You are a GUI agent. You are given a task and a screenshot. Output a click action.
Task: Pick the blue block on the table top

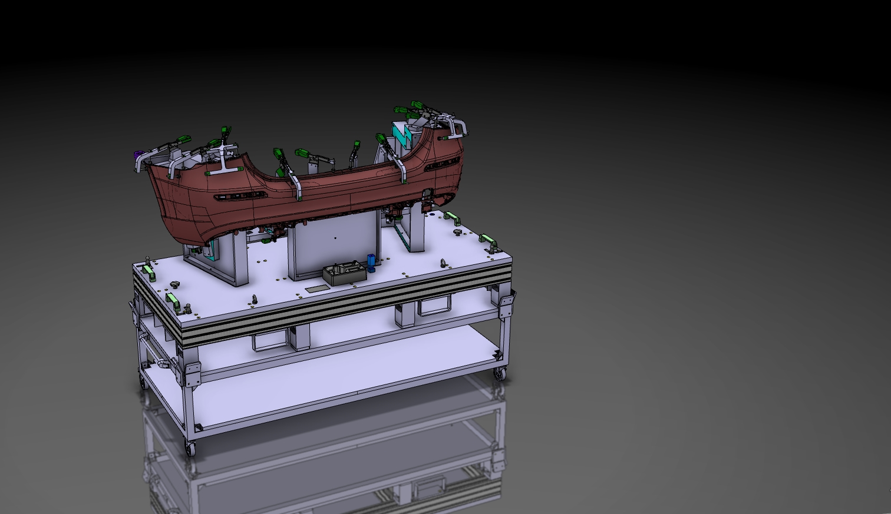pyautogui.click(x=371, y=263)
